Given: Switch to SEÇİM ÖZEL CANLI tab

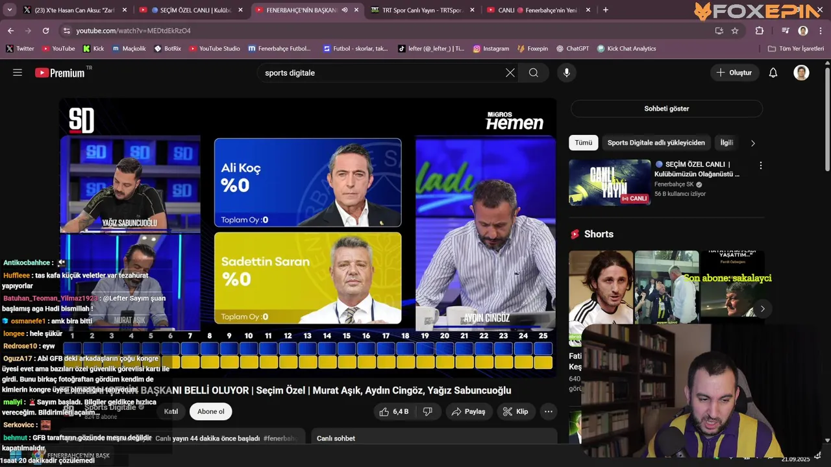Looking at the screenshot, I should click(x=191, y=10).
